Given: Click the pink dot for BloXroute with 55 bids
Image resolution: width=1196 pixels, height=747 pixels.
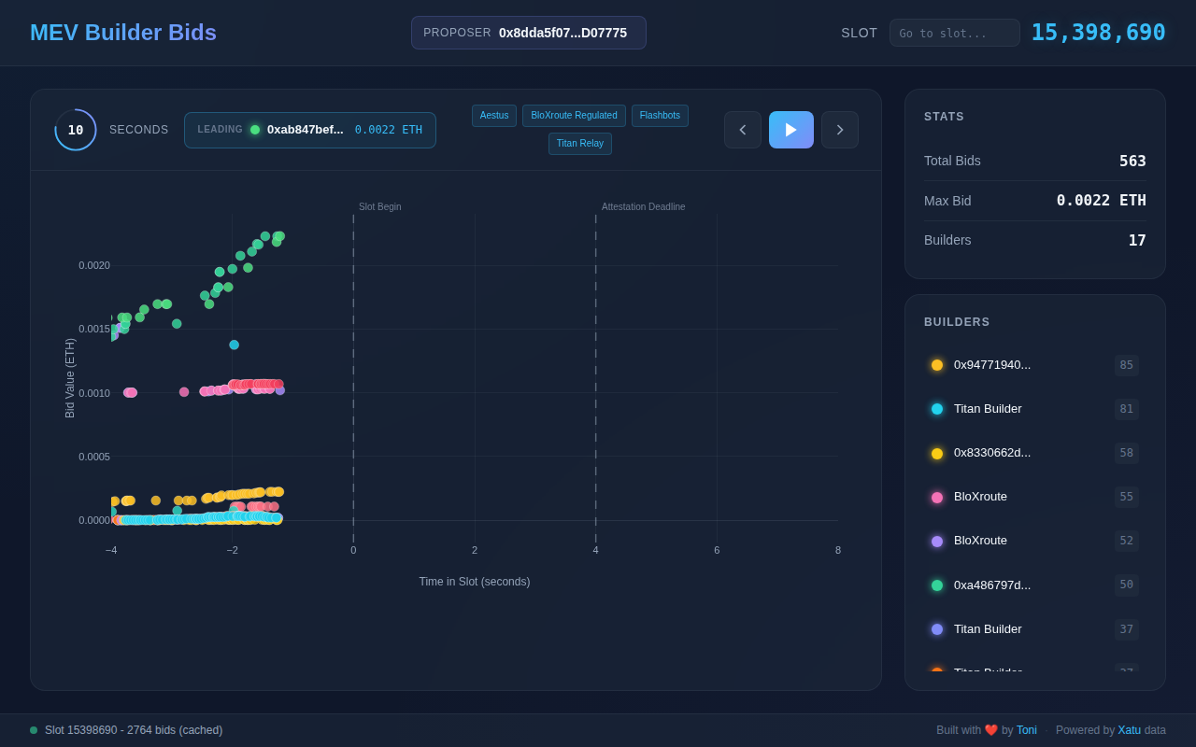Looking at the screenshot, I should click(x=937, y=498).
